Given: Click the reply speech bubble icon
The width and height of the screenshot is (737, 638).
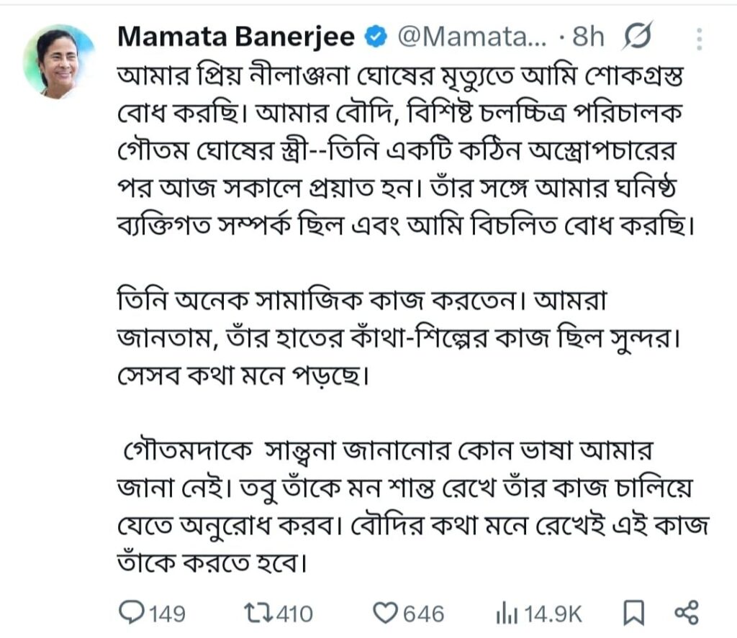Looking at the screenshot, I should coord(130,613).
